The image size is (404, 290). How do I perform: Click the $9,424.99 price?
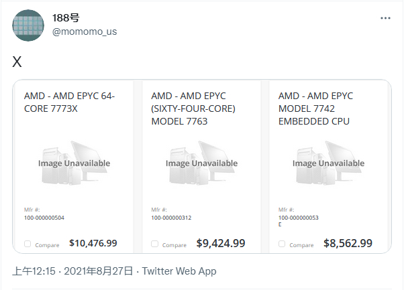[x=220, y=243]
